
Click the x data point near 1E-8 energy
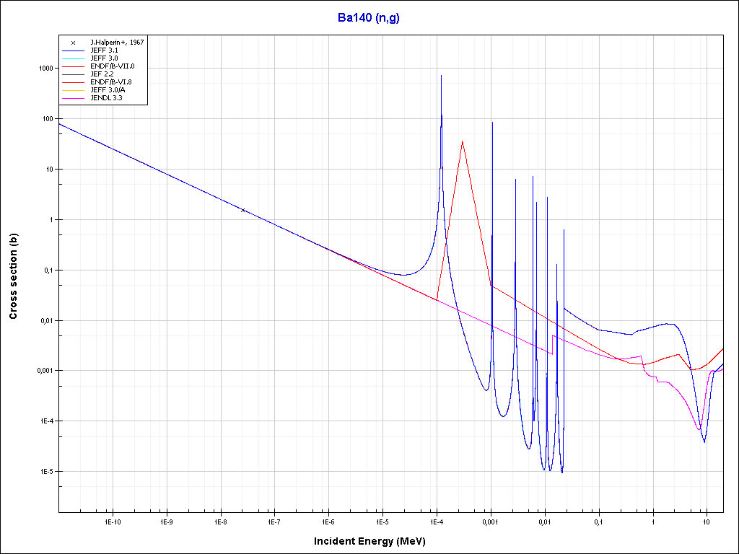coord(243,210)
